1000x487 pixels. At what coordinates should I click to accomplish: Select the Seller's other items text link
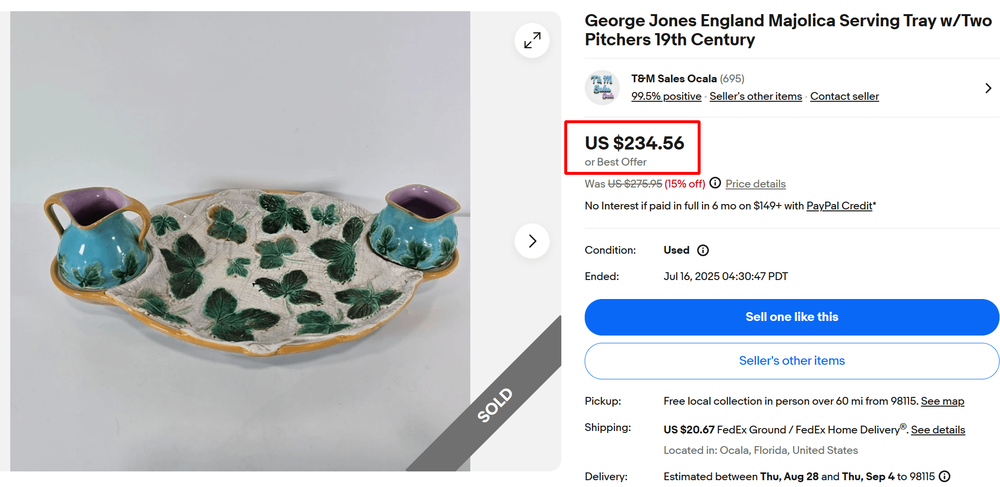coord(756,96)
